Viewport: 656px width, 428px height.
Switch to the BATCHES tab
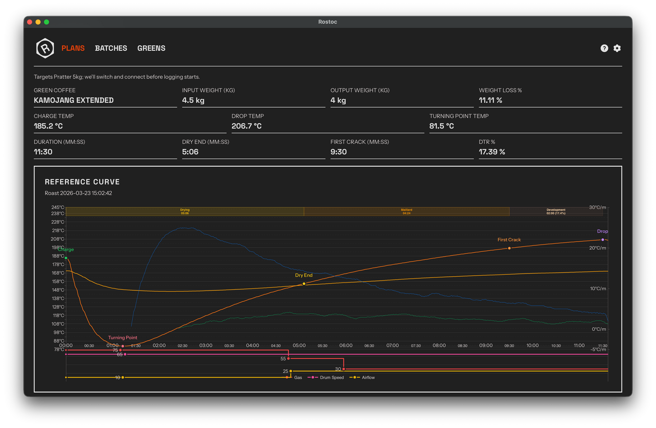(x=111, y=48)
